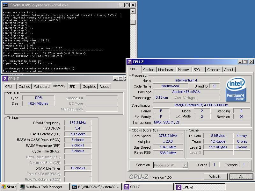Click the Trace value 12 Kuops
Image resolution: width=255 pixels, height=191 pixels.
(x=218, y=141)
